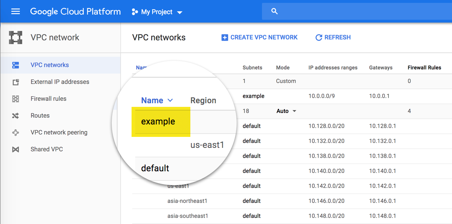
Task: Open the navigation hamburger menu
Action: coord(15,11)
